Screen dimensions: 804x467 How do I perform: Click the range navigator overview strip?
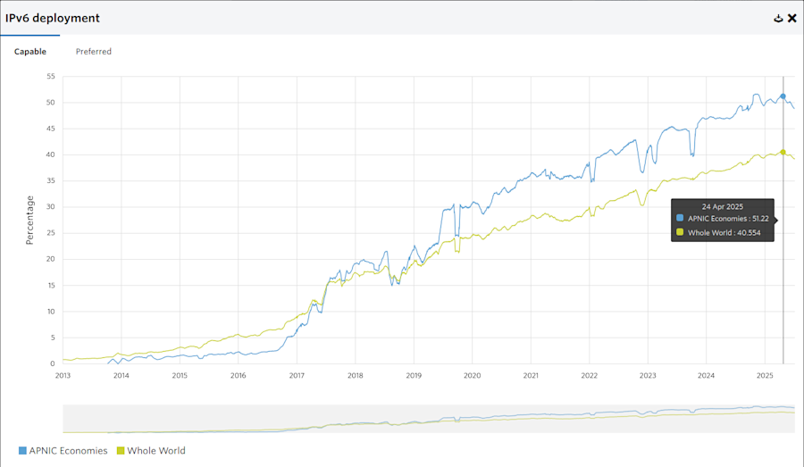pos(429,419)
